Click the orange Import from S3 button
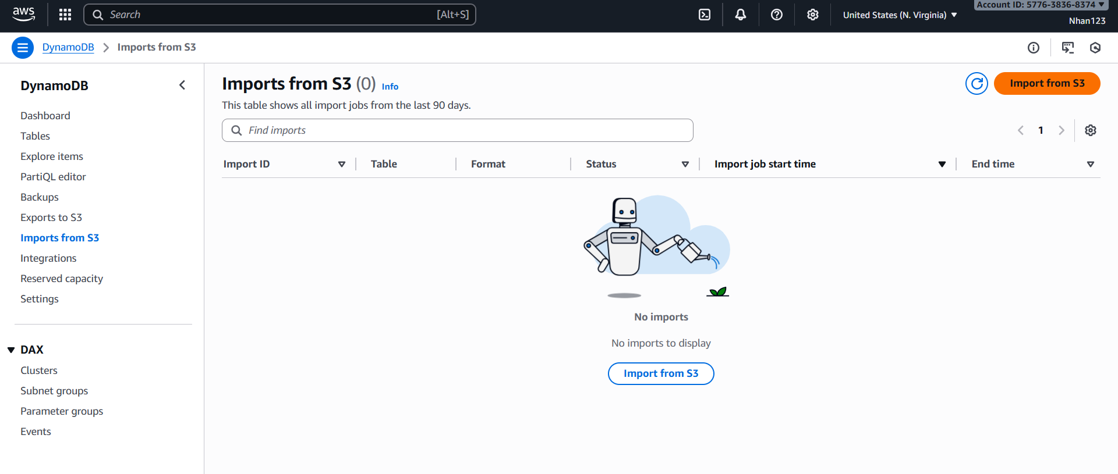The height and width of the screenshot is (474, 1118). click(x=1046, y=83)
